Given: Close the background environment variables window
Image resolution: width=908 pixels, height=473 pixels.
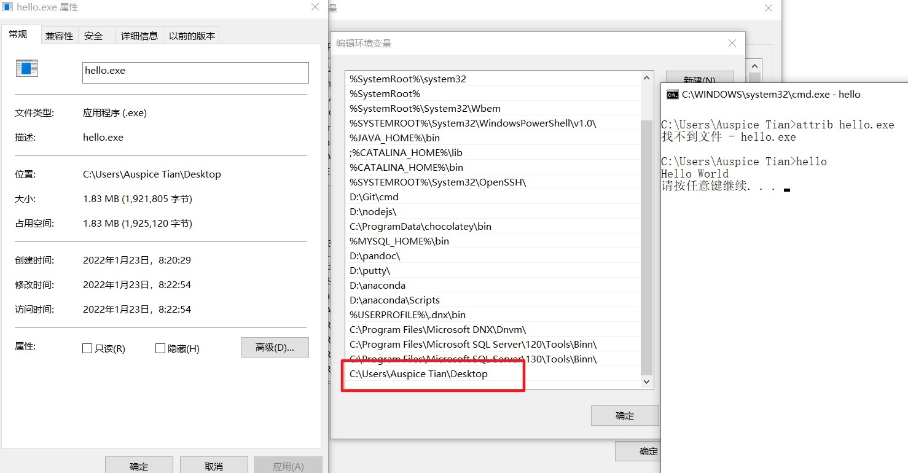Looking at the screenshot, I should pos(768,8).
